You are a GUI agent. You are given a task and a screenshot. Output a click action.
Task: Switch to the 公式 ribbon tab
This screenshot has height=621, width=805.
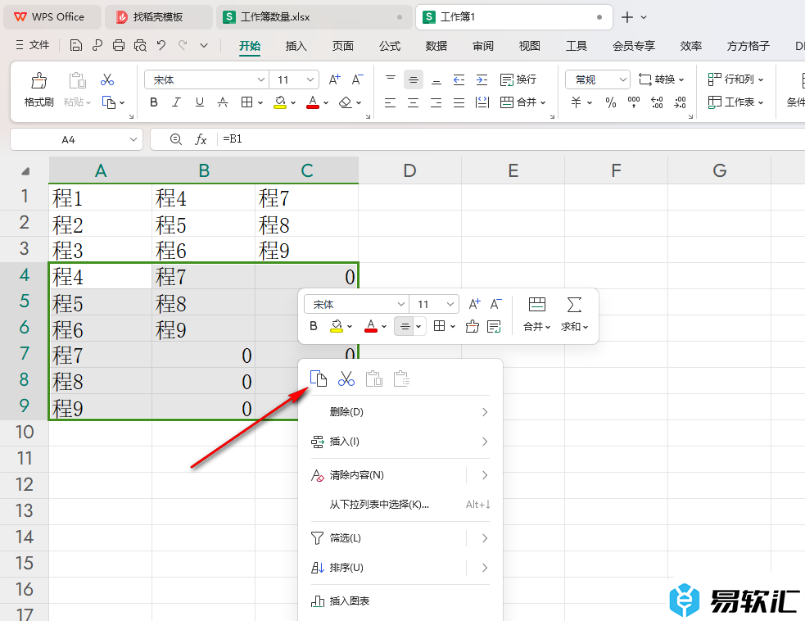pyautogui.click(x=390, y=46)
